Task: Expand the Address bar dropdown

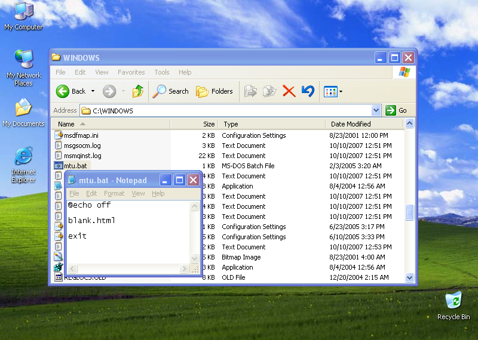Action: tap(376, 110)
